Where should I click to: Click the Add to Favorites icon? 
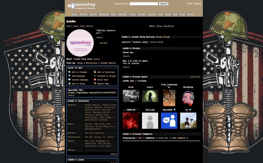point(95,72)
